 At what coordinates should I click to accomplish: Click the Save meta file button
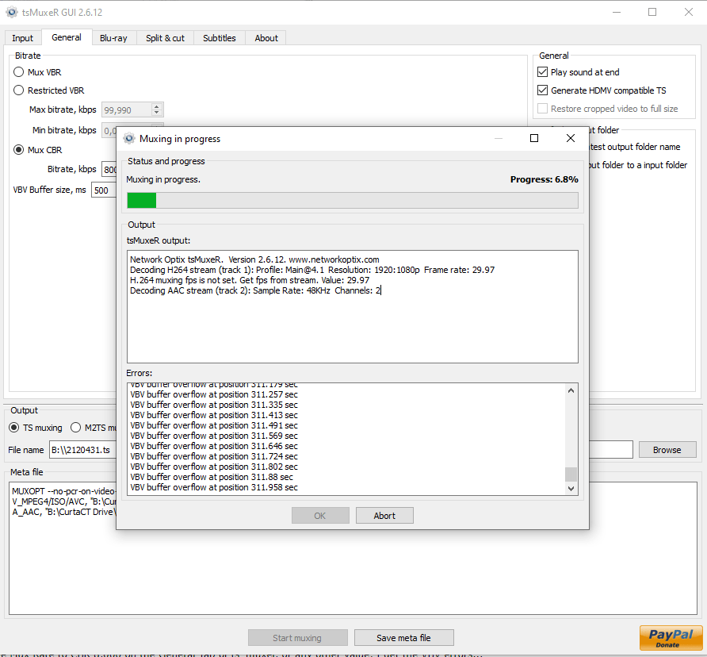[403, 637]
